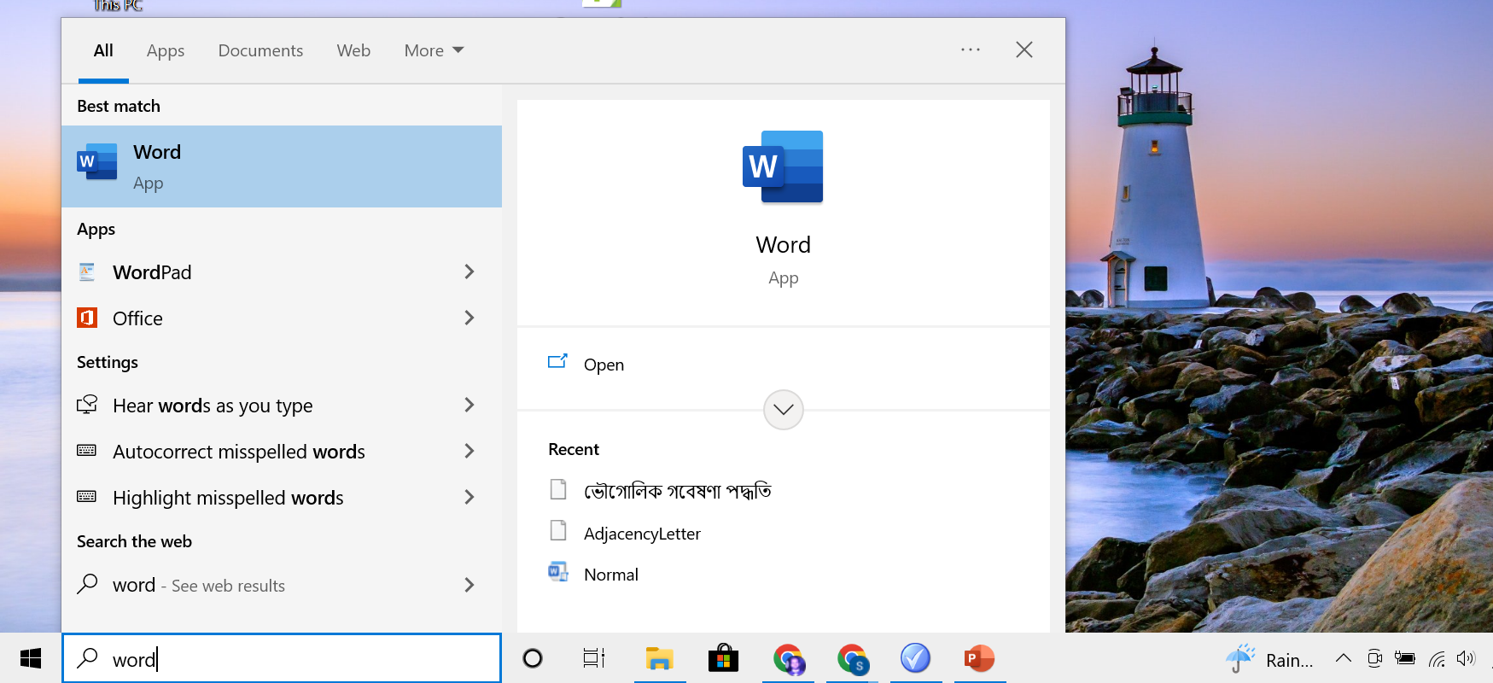Click the Task View icon
Screen dimensions: 1493x683
[x=594, y=658]
